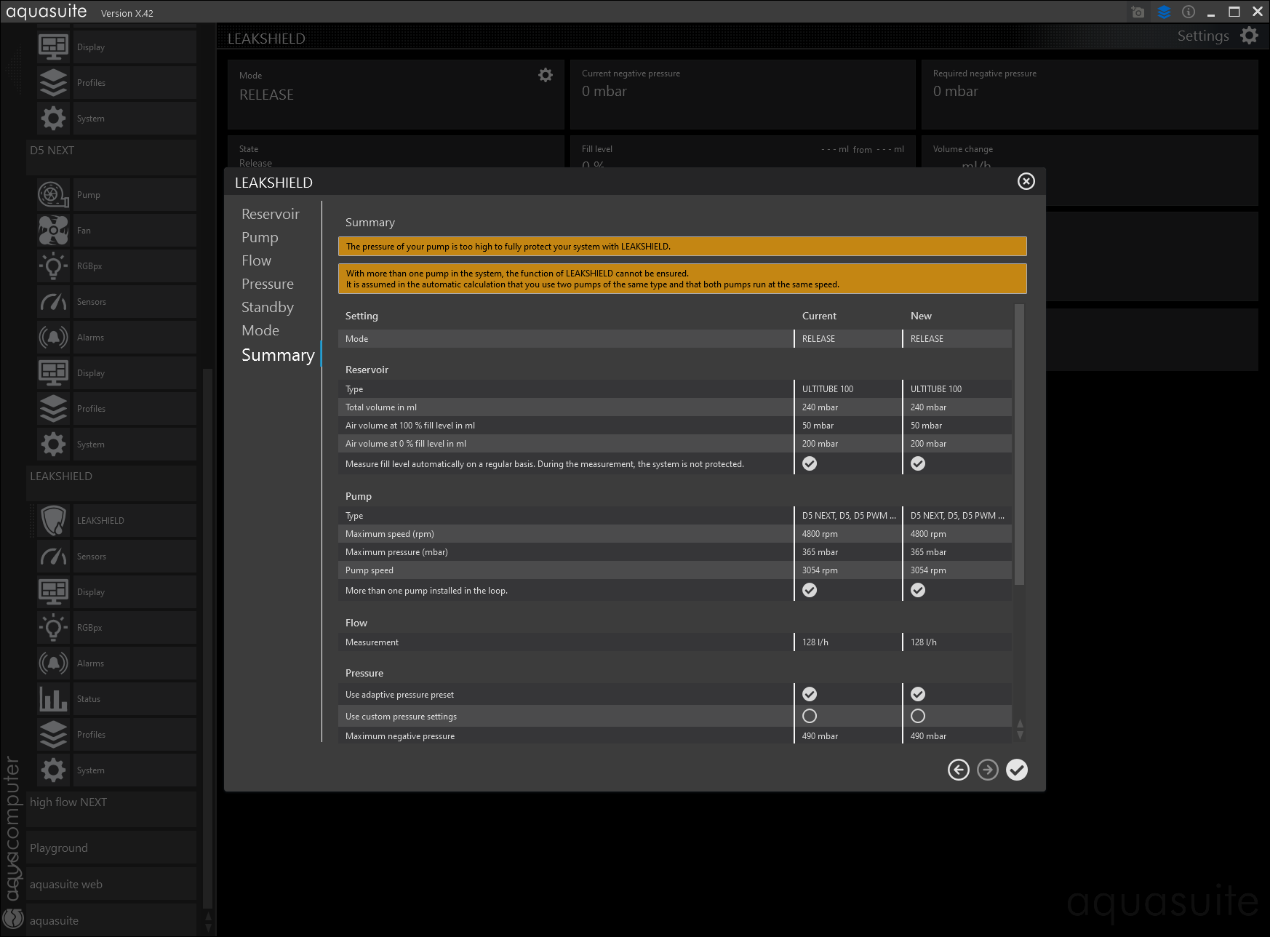Open the LEAKSHIELD shield icon in sidebar

tap(53, 521)
